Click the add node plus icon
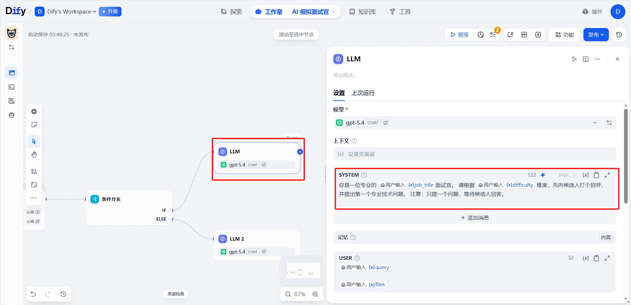The image size is (631, 305). click(34, 111)
